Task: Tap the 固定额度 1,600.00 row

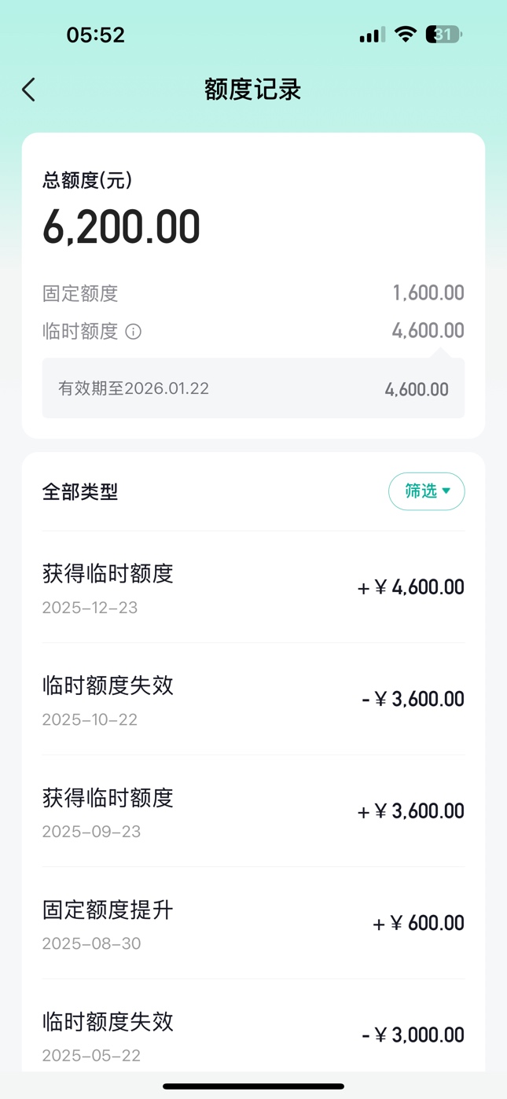Action: click(253, 293)
